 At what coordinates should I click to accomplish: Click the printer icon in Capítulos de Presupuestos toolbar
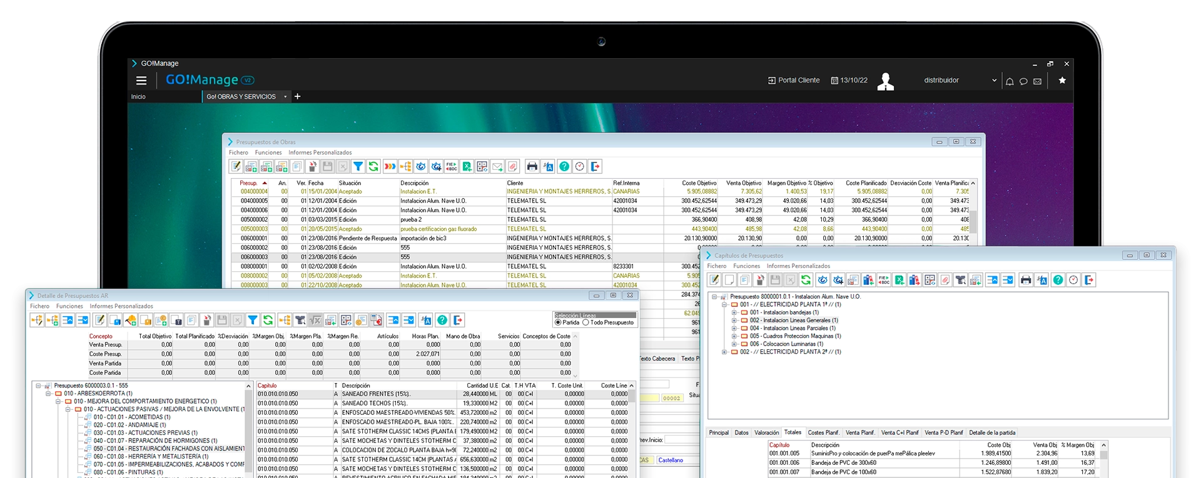pos(1026,280)
